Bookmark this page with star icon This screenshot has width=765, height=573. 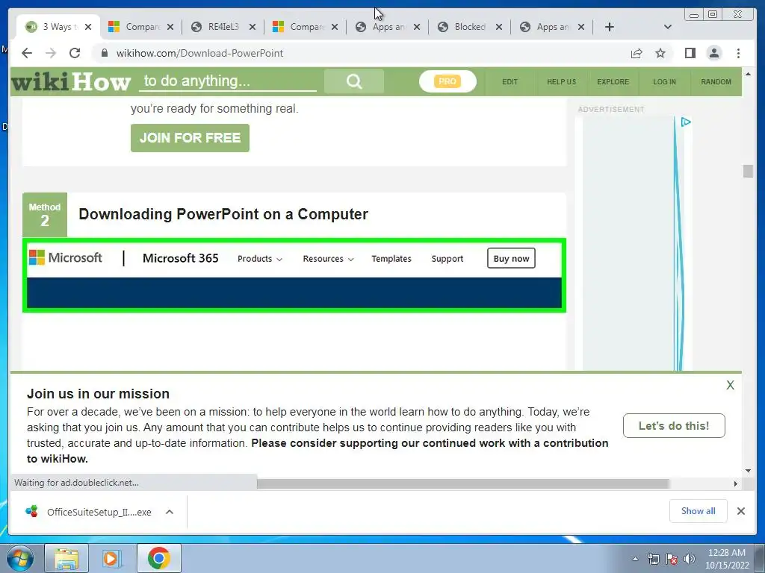660,53
